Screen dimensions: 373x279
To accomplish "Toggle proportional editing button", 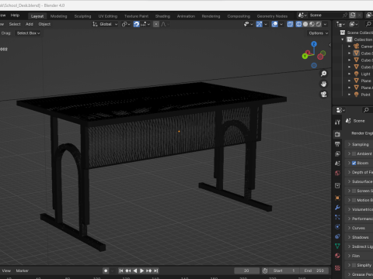I will point(156,24).
